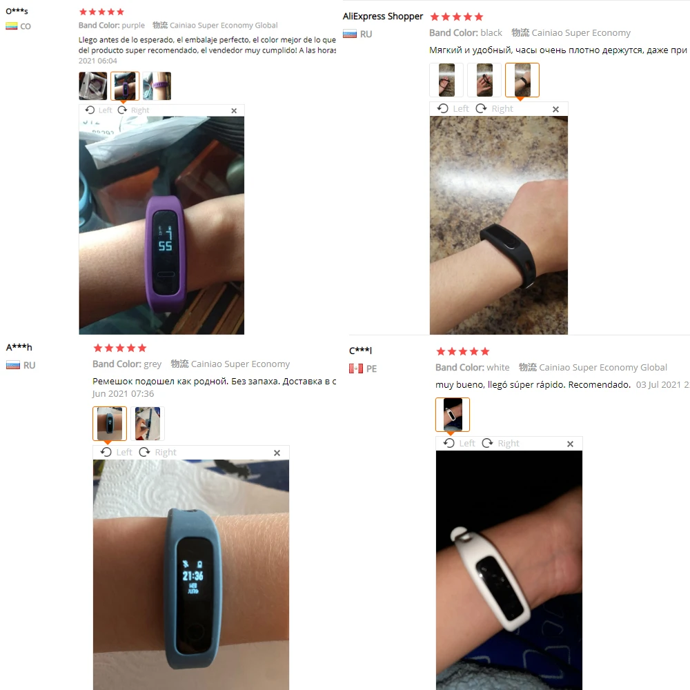690x690 pixels.
Task: Close the purple band photo viewer
Action: [234, 111]
